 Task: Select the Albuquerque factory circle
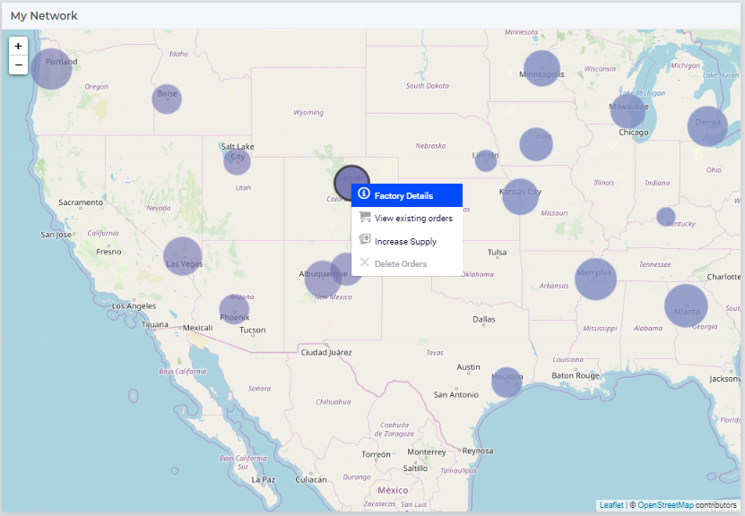pos(324,279)
